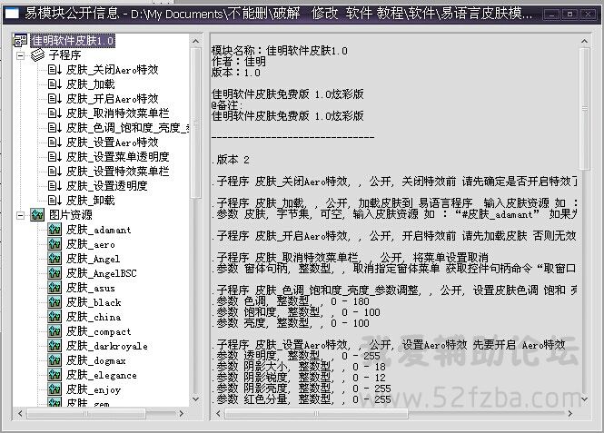This screenshot has width=604, height=433.
Task: Click the 子程序 stacked-pages icon
Action: 38,55
